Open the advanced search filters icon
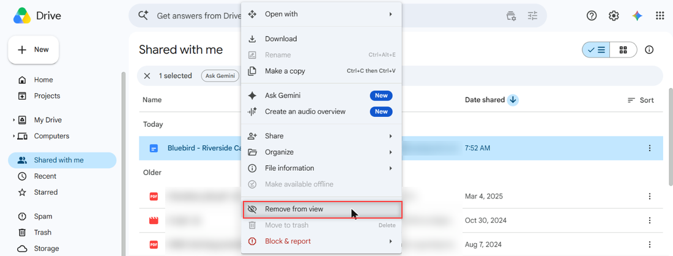 point(533,16)
